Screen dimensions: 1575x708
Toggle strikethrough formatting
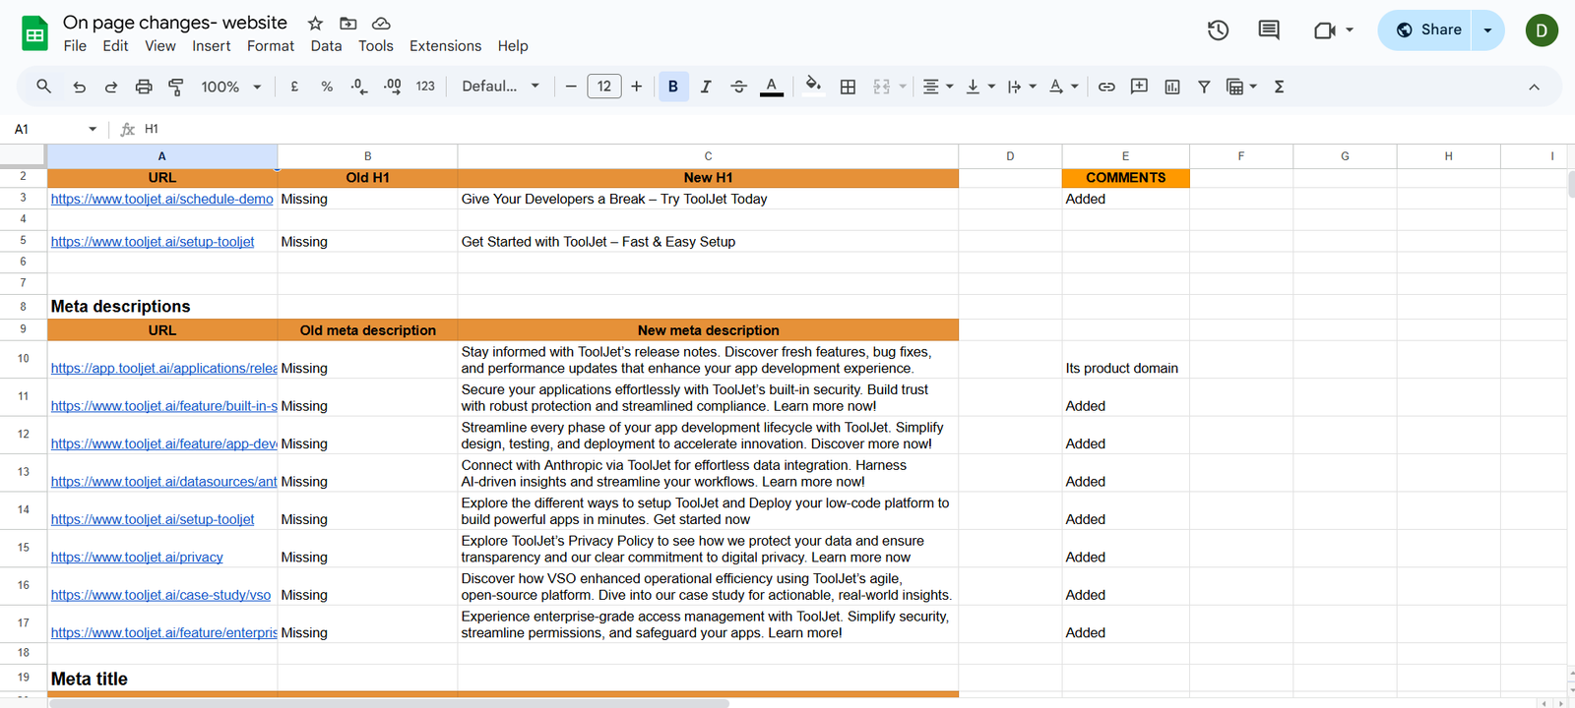tap(738, 87)
